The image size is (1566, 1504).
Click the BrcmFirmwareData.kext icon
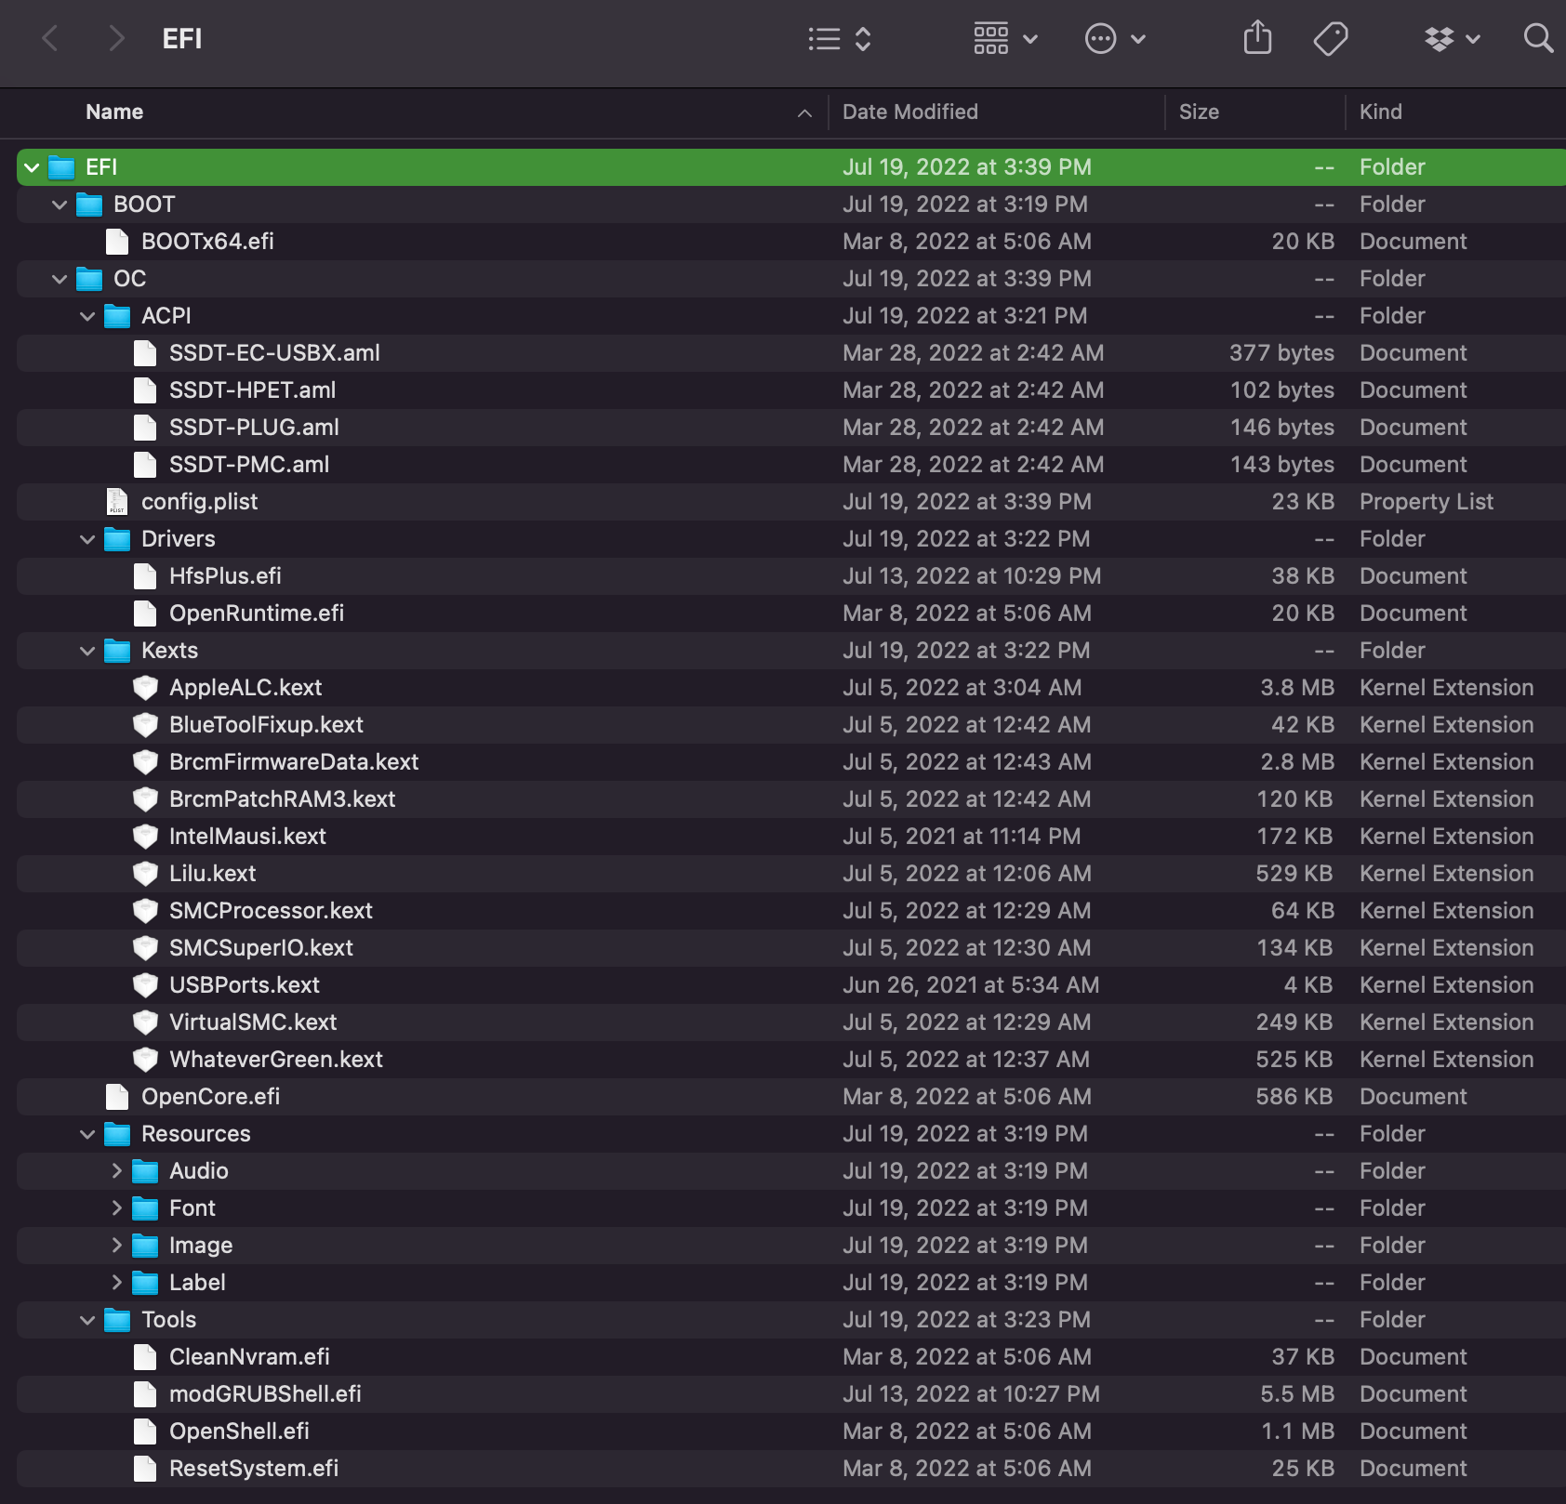pos(145,762)
